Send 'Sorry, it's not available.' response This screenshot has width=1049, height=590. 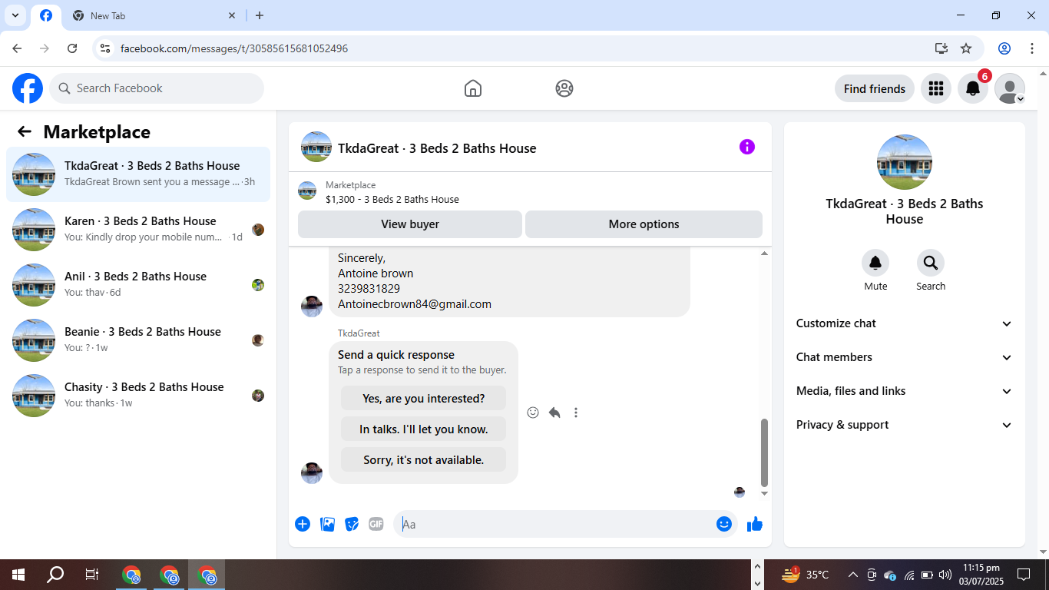click(423, 459)
